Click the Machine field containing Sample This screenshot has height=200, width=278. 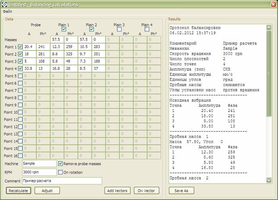tap(39, 164)
